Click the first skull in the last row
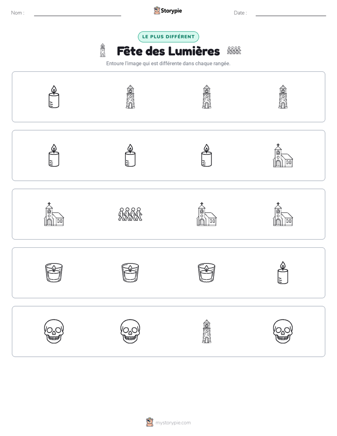 [x=54, y=331]
